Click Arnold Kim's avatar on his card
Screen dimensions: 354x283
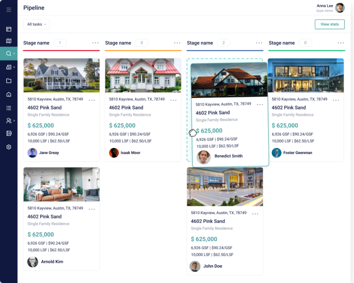pos(32,261)
